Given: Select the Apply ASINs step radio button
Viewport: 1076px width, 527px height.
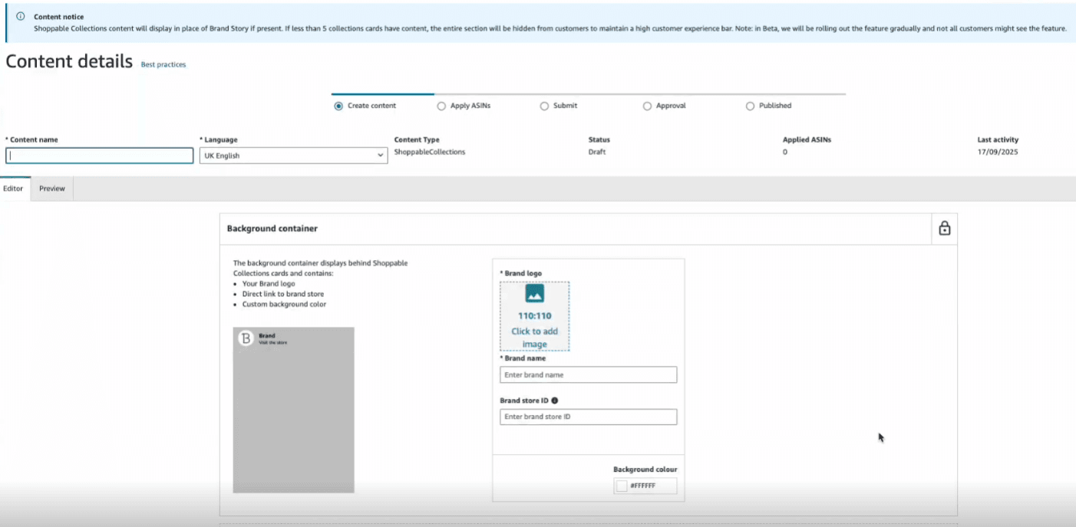Looking at the screenshot, I should coord(441,106).
